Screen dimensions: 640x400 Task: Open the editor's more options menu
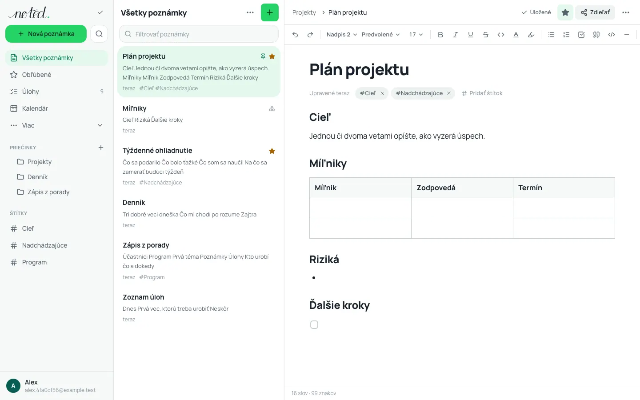click(626, 12)
